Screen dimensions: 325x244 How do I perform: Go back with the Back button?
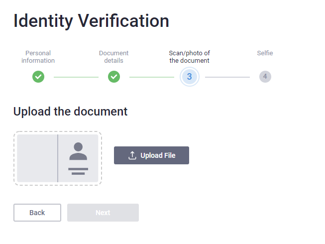(x=37, y=213)
